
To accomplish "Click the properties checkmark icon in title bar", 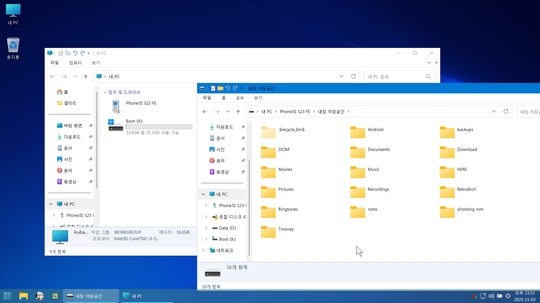I will (213, 88).
